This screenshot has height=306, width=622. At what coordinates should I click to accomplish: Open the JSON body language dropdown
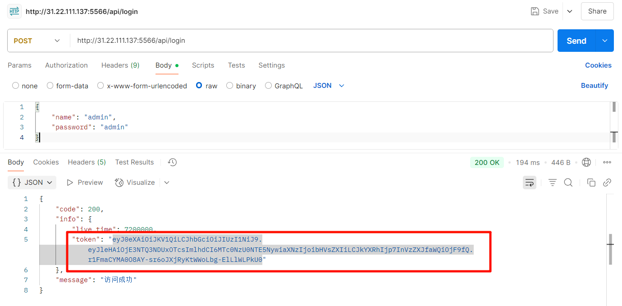pyautogui.click(x=329, y=86)
